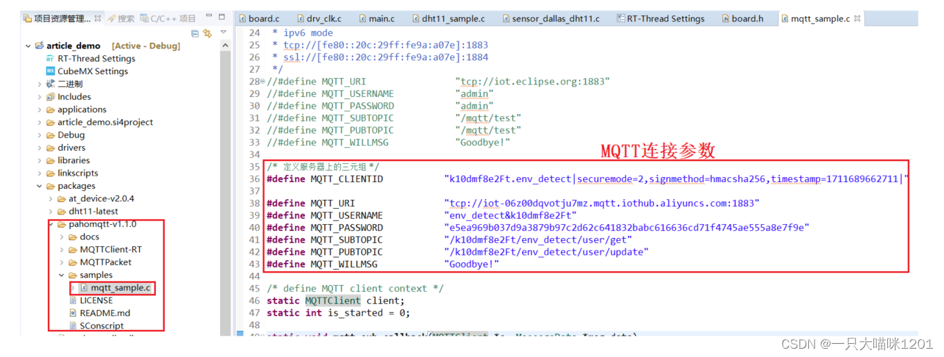Expand the 二进制 binaries node
944x357 pixels.
pos(39,84)
